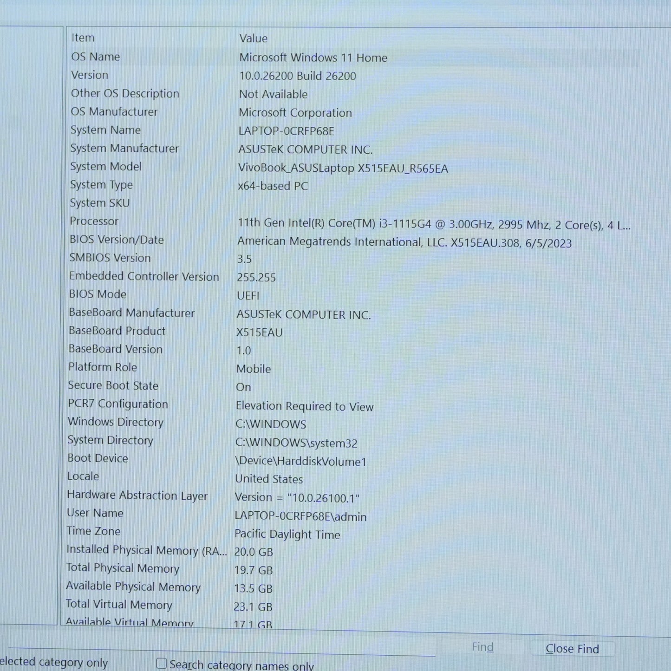This screenshot has width=671, height=671.
Task: Select the System Name row label
Action: pyautogui.click(x=105, y=130)
